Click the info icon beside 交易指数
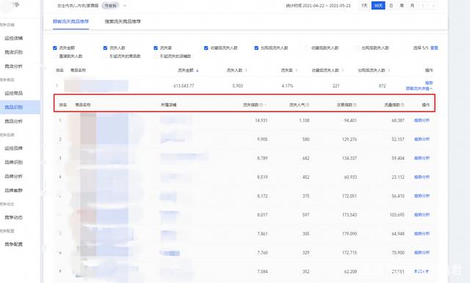This screenshot has height=283, width=470. tap(355, 105)
